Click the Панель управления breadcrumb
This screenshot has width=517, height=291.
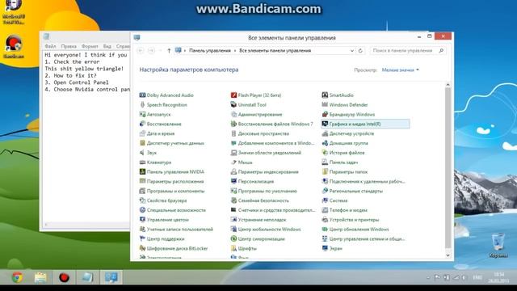pos(210,50)
